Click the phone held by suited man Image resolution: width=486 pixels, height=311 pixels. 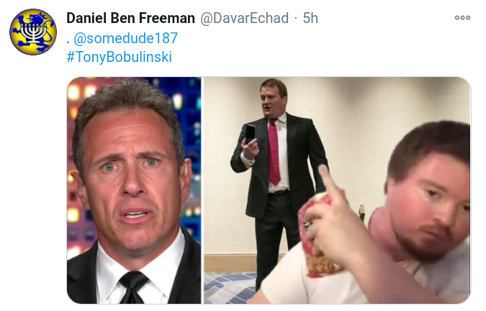[x=250, y=134]
